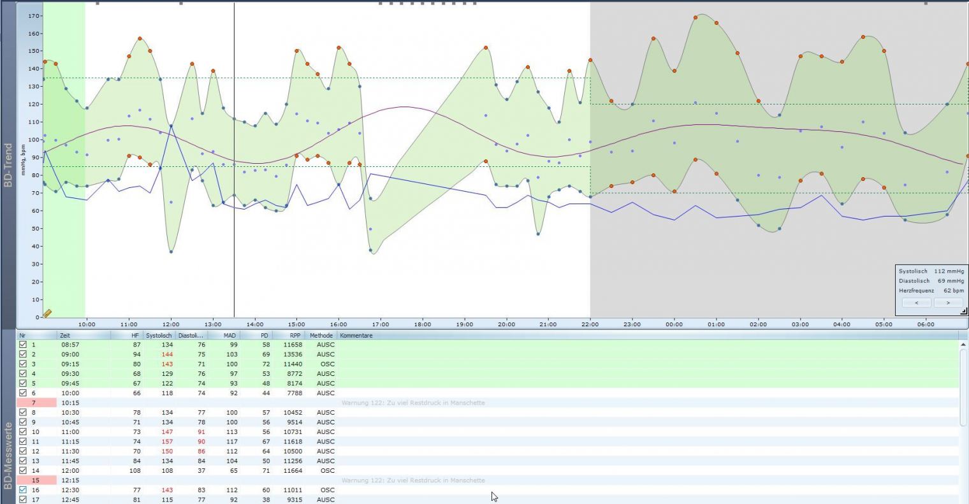This screenshot has height=504, width=969.
Task: Click the 22:00 mark on the time axis
Action: point(590,324)
